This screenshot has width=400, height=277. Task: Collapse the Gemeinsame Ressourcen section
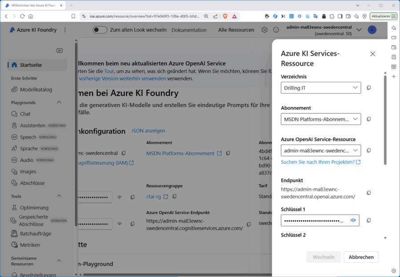click(x=59, y=261)
